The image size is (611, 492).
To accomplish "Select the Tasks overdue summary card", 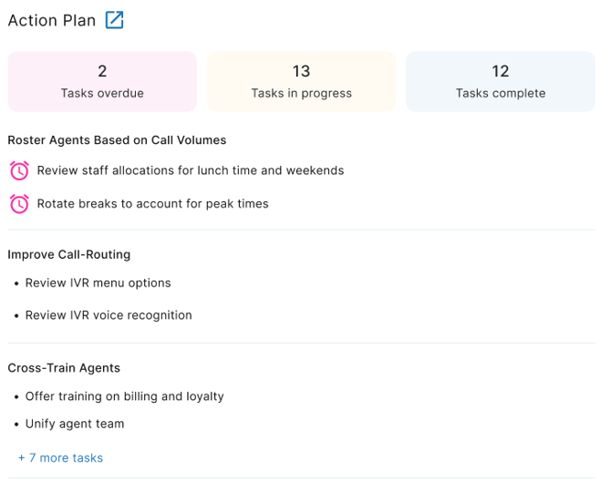I will (x=102, y=81).
